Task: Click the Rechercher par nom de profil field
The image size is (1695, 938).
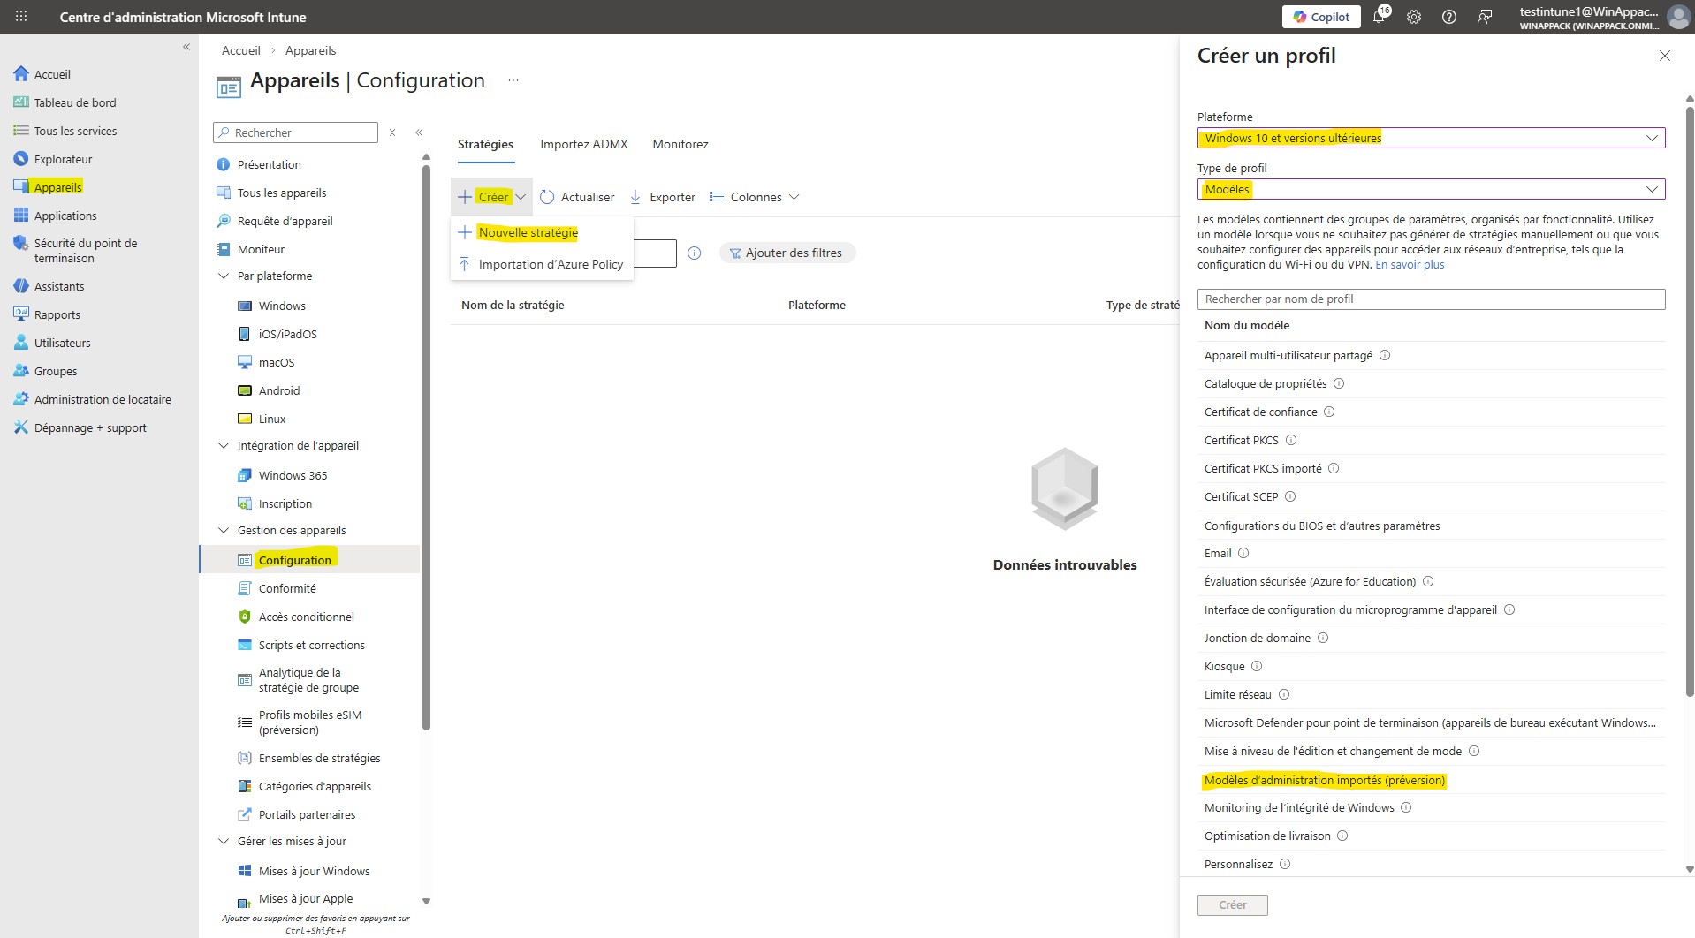Action: point(1431,299)
